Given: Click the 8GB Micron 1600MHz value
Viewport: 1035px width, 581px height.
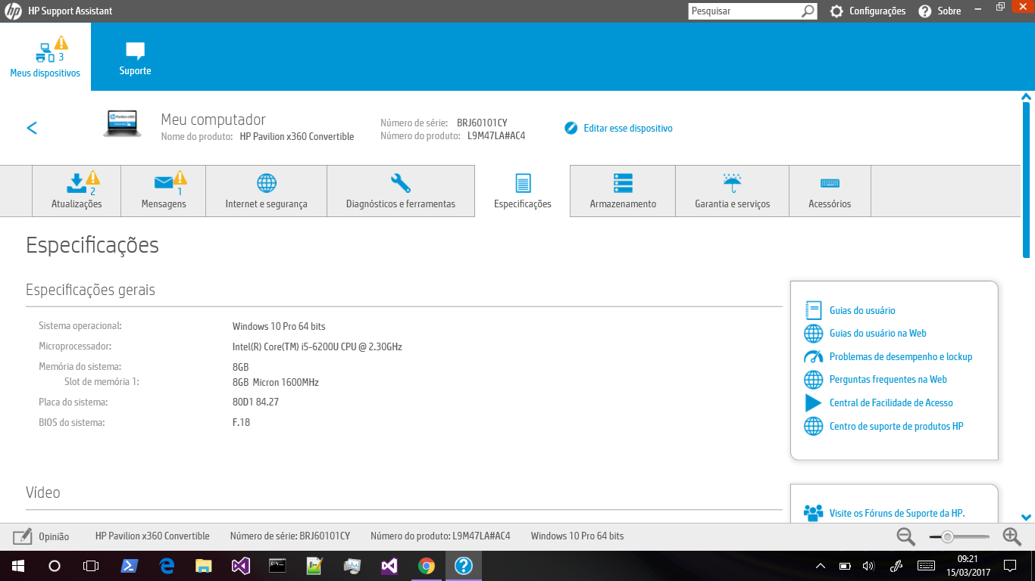Looking at the screenshot, I should pos(276,382).
